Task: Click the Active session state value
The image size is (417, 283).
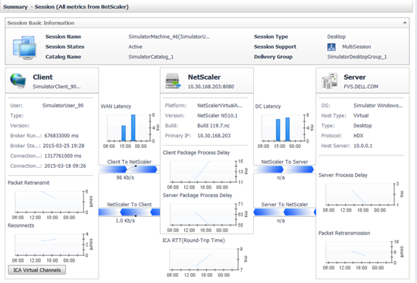Action: coord(136,47)
